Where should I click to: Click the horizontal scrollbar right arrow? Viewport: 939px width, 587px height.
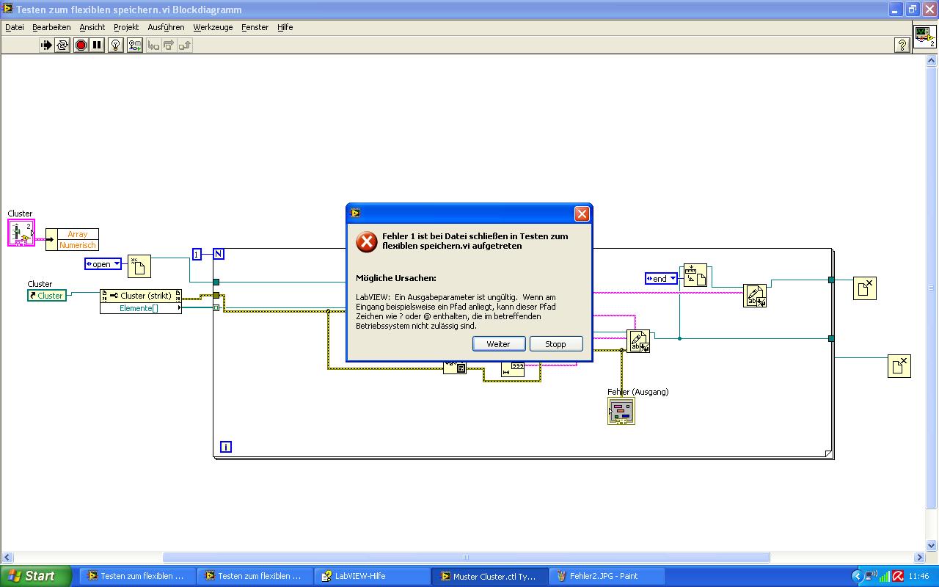tap(919, 558)
